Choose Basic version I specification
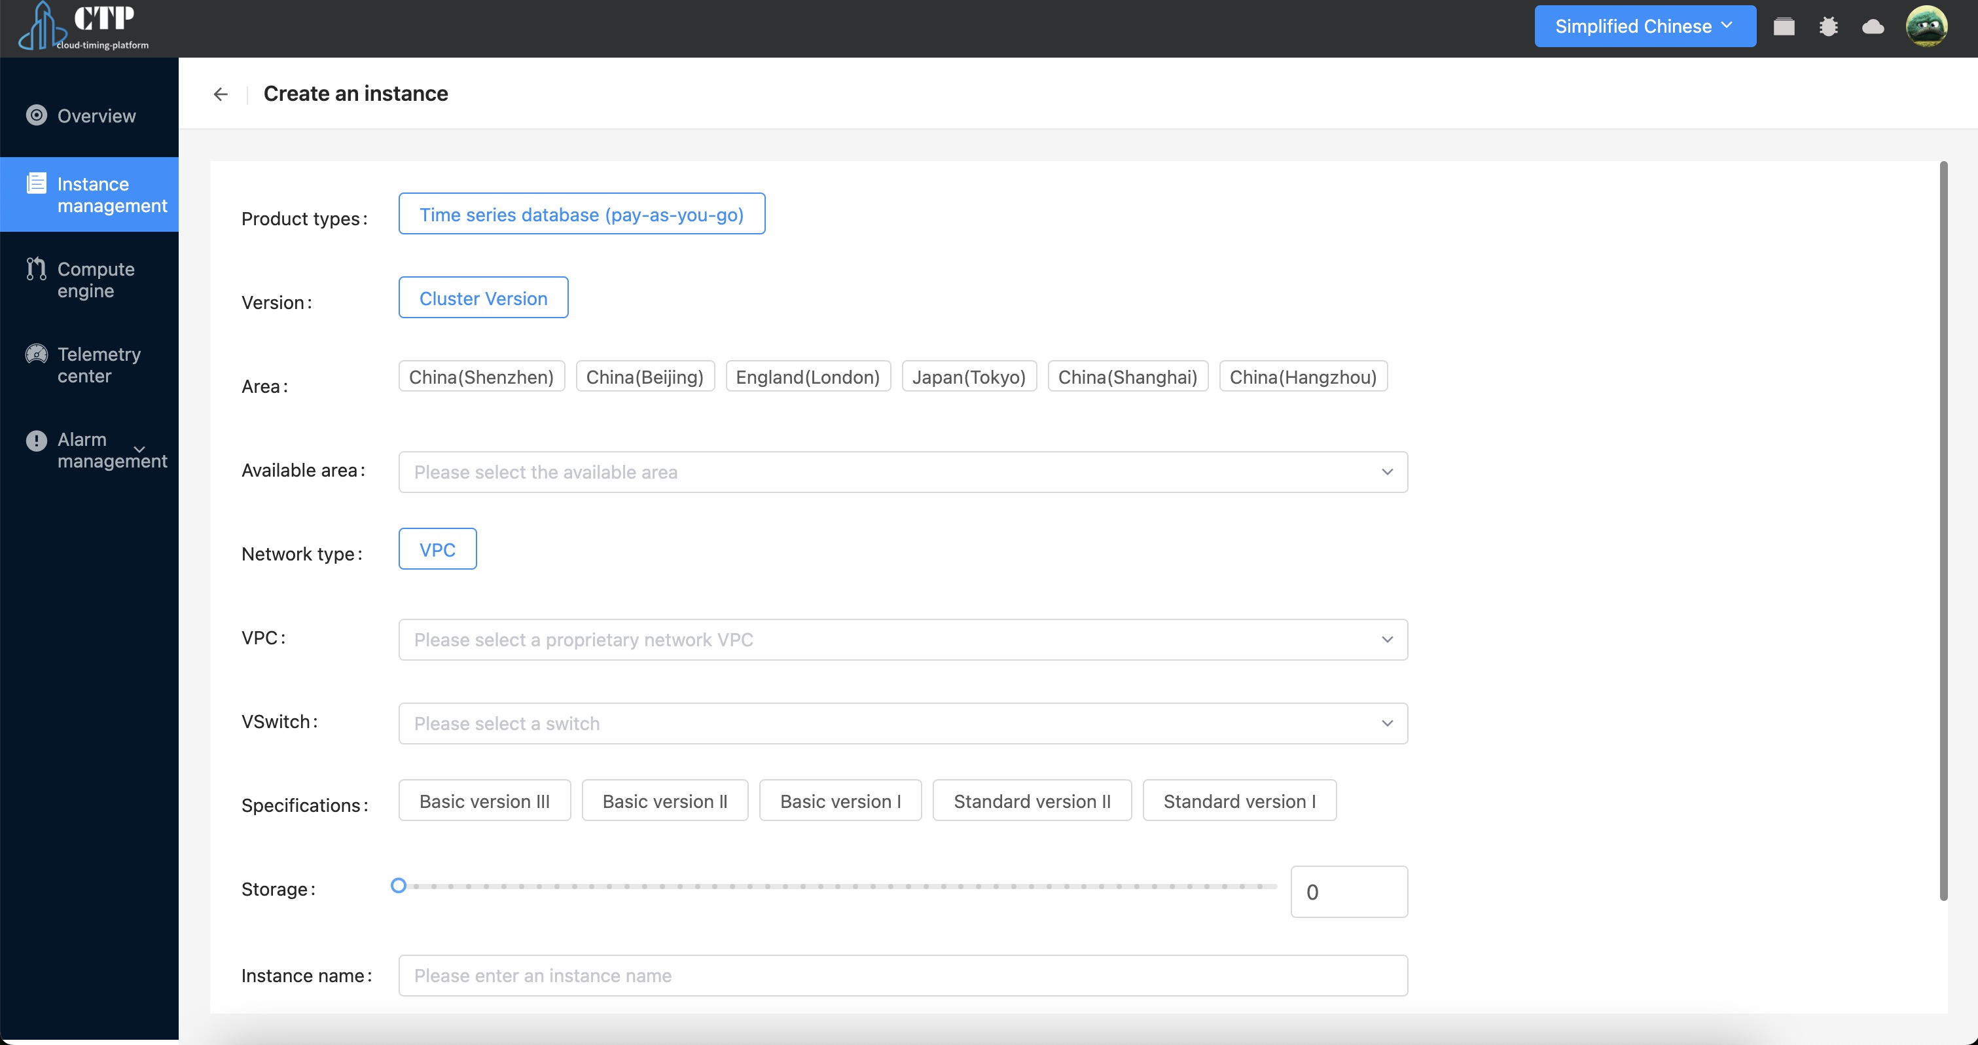Viewport: 1978px width, 1045px height. (x=840, y=801)
